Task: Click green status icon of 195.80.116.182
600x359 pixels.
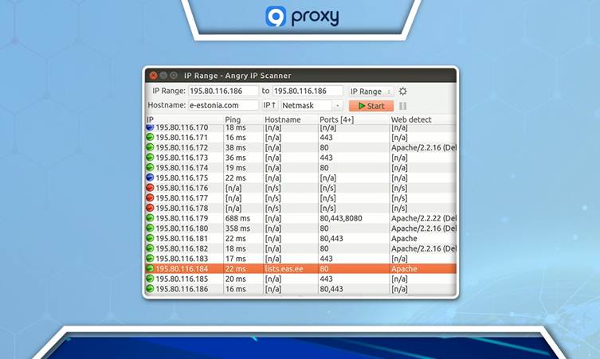Action: [150, 248]
